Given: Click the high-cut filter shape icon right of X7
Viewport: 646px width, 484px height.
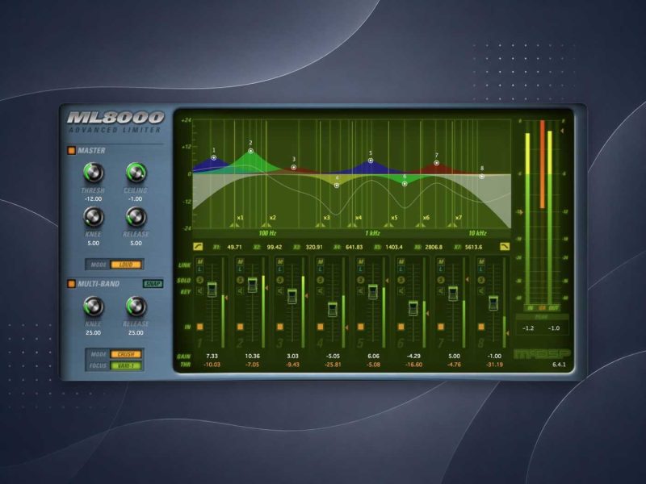Looking at the screenshot, I should pos(505,247).
